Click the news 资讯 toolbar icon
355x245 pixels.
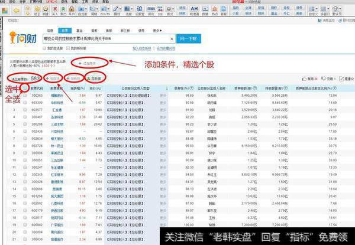click(151, 11)
